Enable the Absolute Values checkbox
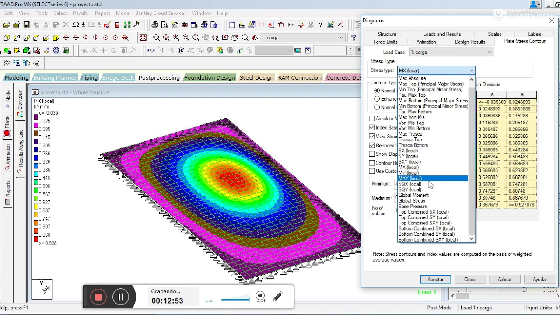Viewport: 560px width, 315px height. (372, 119)
